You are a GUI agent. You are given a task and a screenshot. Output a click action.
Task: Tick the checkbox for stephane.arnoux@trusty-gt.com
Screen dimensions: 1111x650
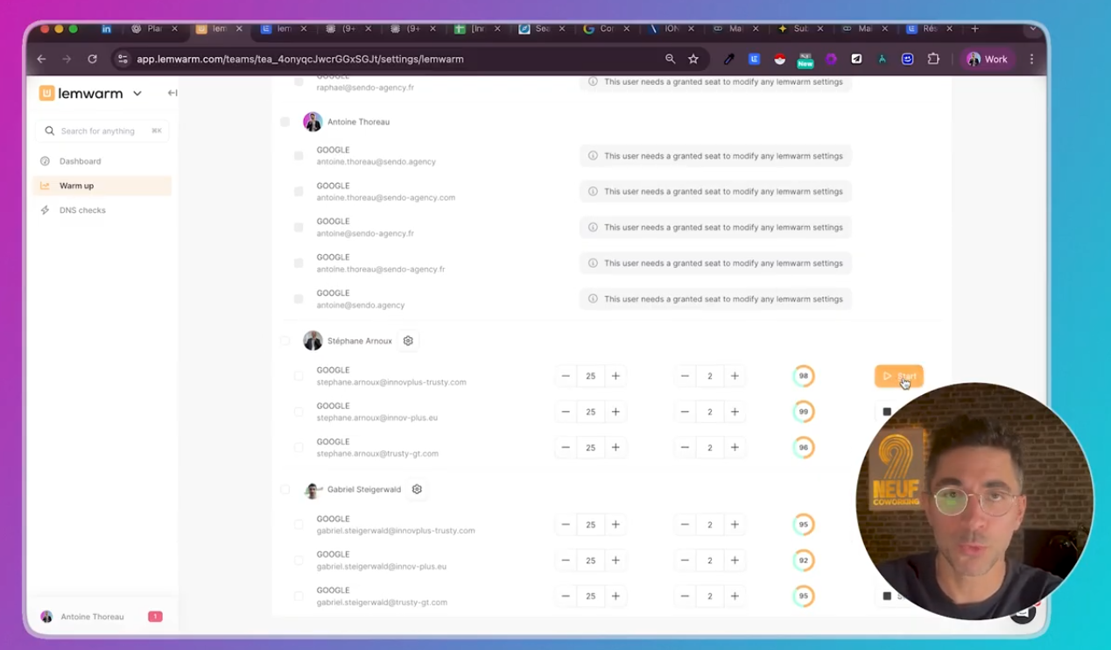pos(299,448)
